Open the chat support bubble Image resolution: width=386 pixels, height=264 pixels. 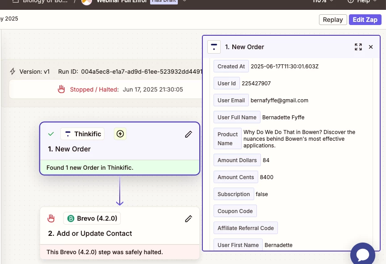pyautogui.click(x=363, y=255)
